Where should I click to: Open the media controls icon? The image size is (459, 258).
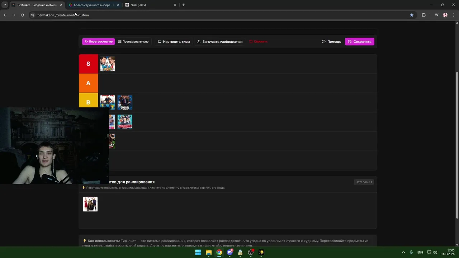(x=436, y=15)
